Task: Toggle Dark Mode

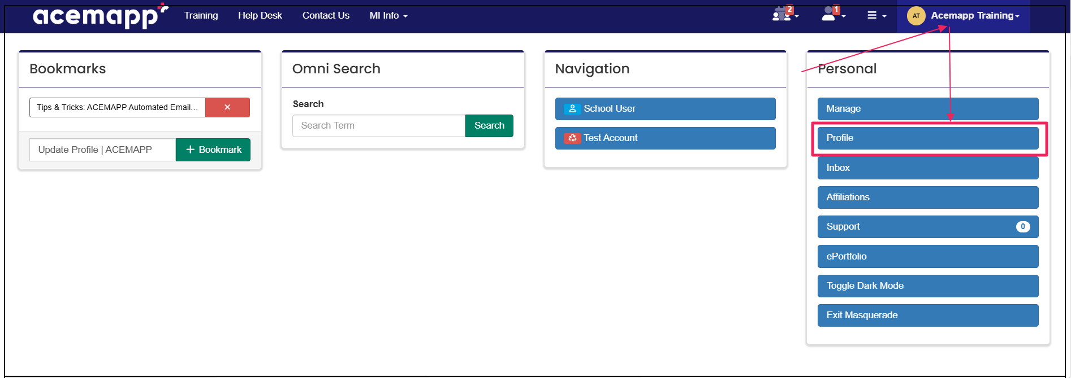Action: (928, 286)
